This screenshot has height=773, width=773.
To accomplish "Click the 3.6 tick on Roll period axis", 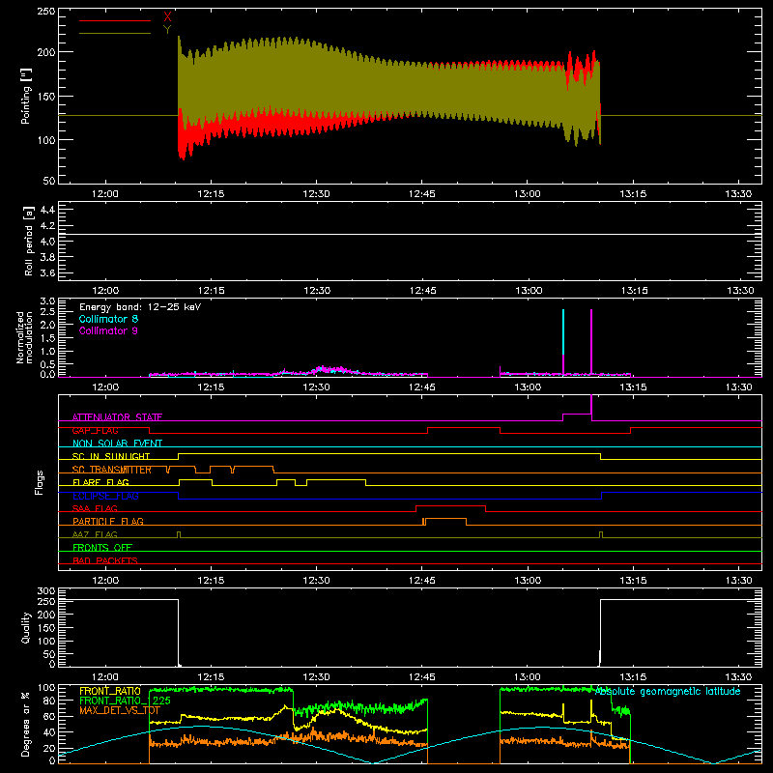I will (x=47, y=272).
